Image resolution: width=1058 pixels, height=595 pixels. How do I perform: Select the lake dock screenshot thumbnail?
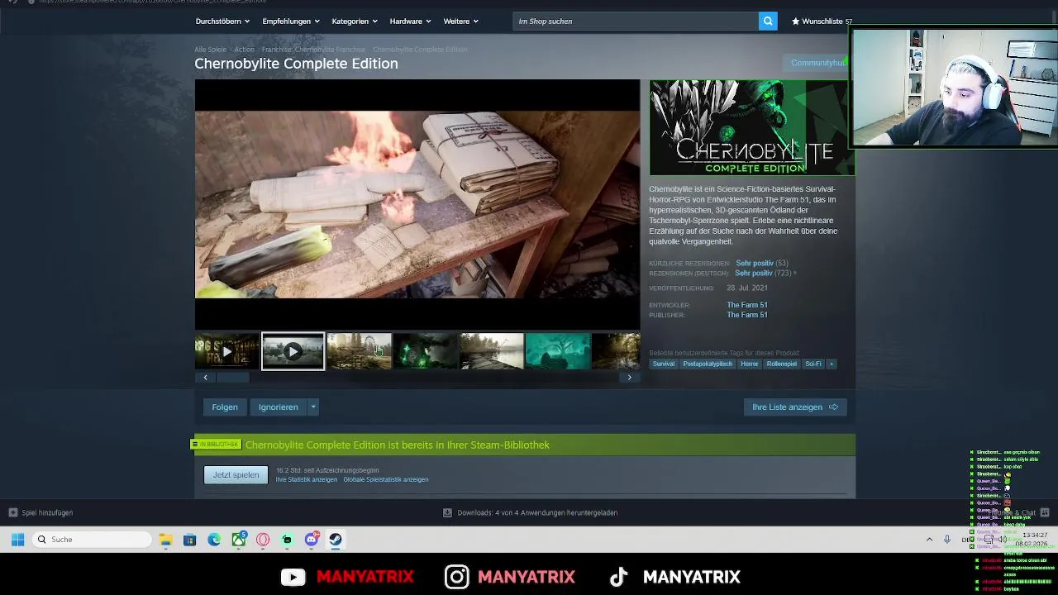pyautogui.click(x=491, y=351)
